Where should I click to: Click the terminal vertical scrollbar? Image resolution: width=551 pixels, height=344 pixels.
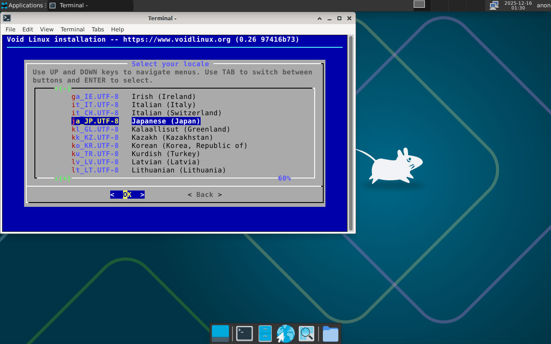tap(351, 133)
